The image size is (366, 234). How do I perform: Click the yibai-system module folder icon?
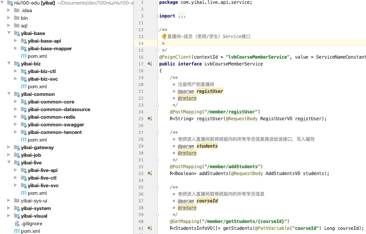click(17, 209)
